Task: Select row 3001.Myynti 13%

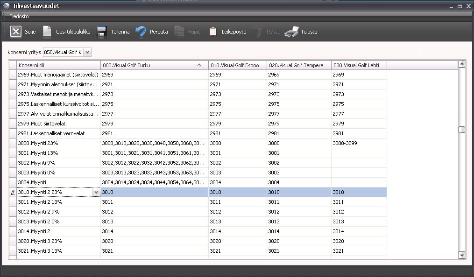Action: (198, 153)
